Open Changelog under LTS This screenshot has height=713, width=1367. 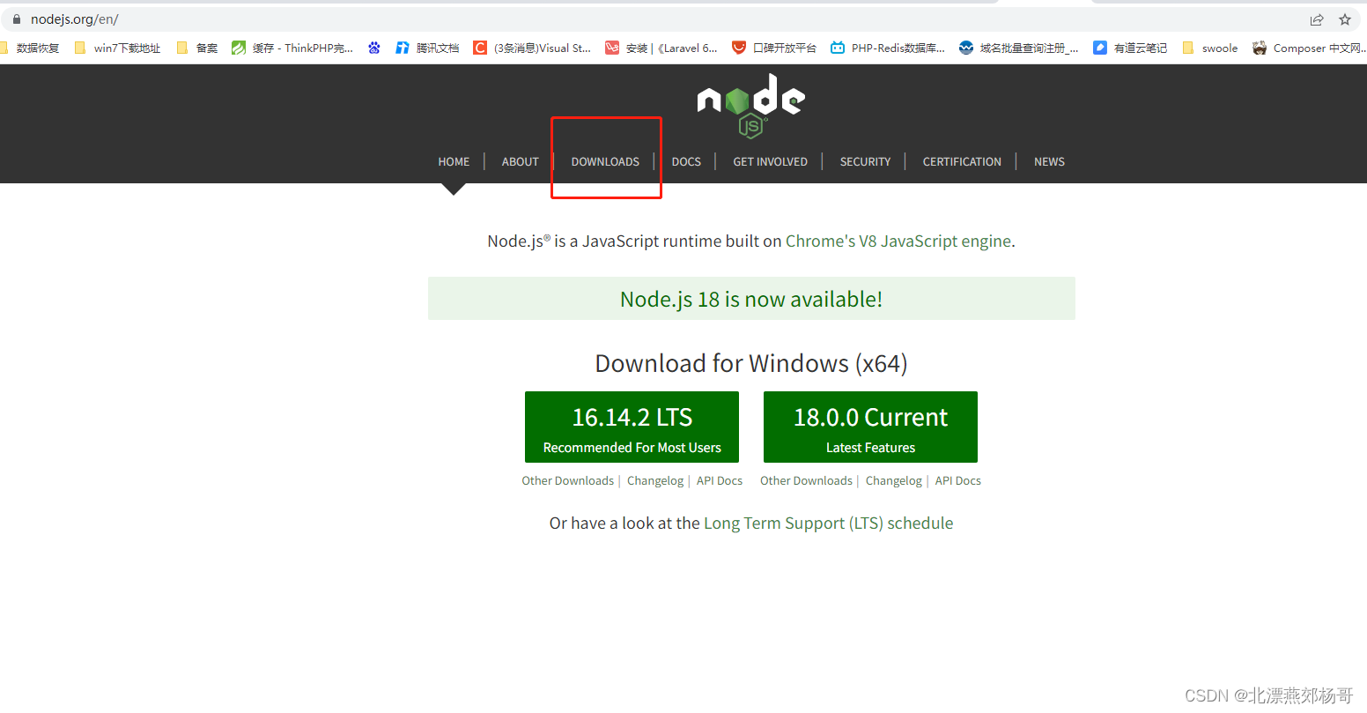point(655,481)
